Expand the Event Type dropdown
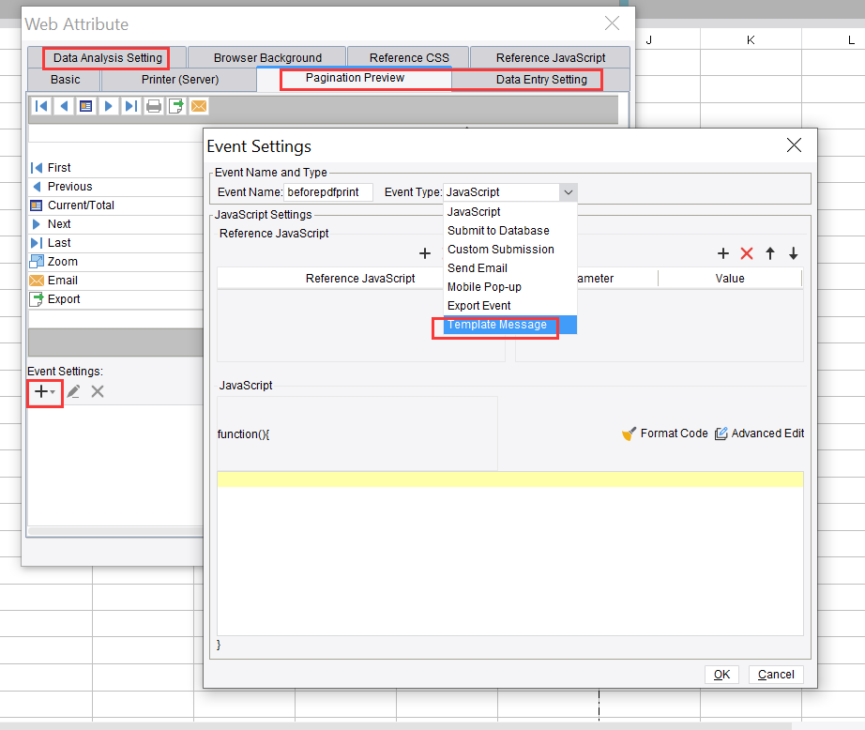 pyautogui.click(x=569, y=192)
